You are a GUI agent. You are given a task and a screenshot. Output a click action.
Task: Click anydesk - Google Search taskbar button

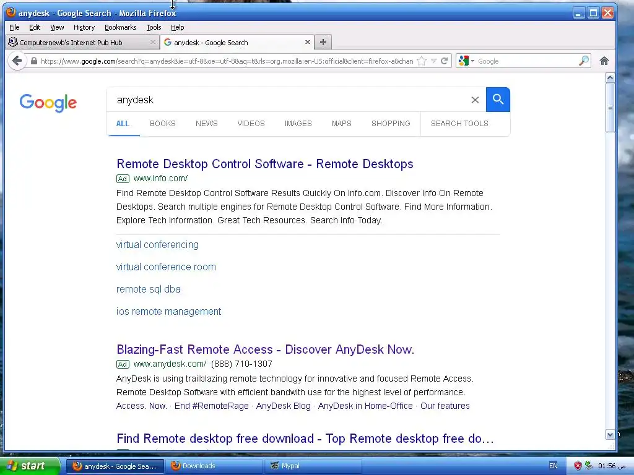coord(115,466)
